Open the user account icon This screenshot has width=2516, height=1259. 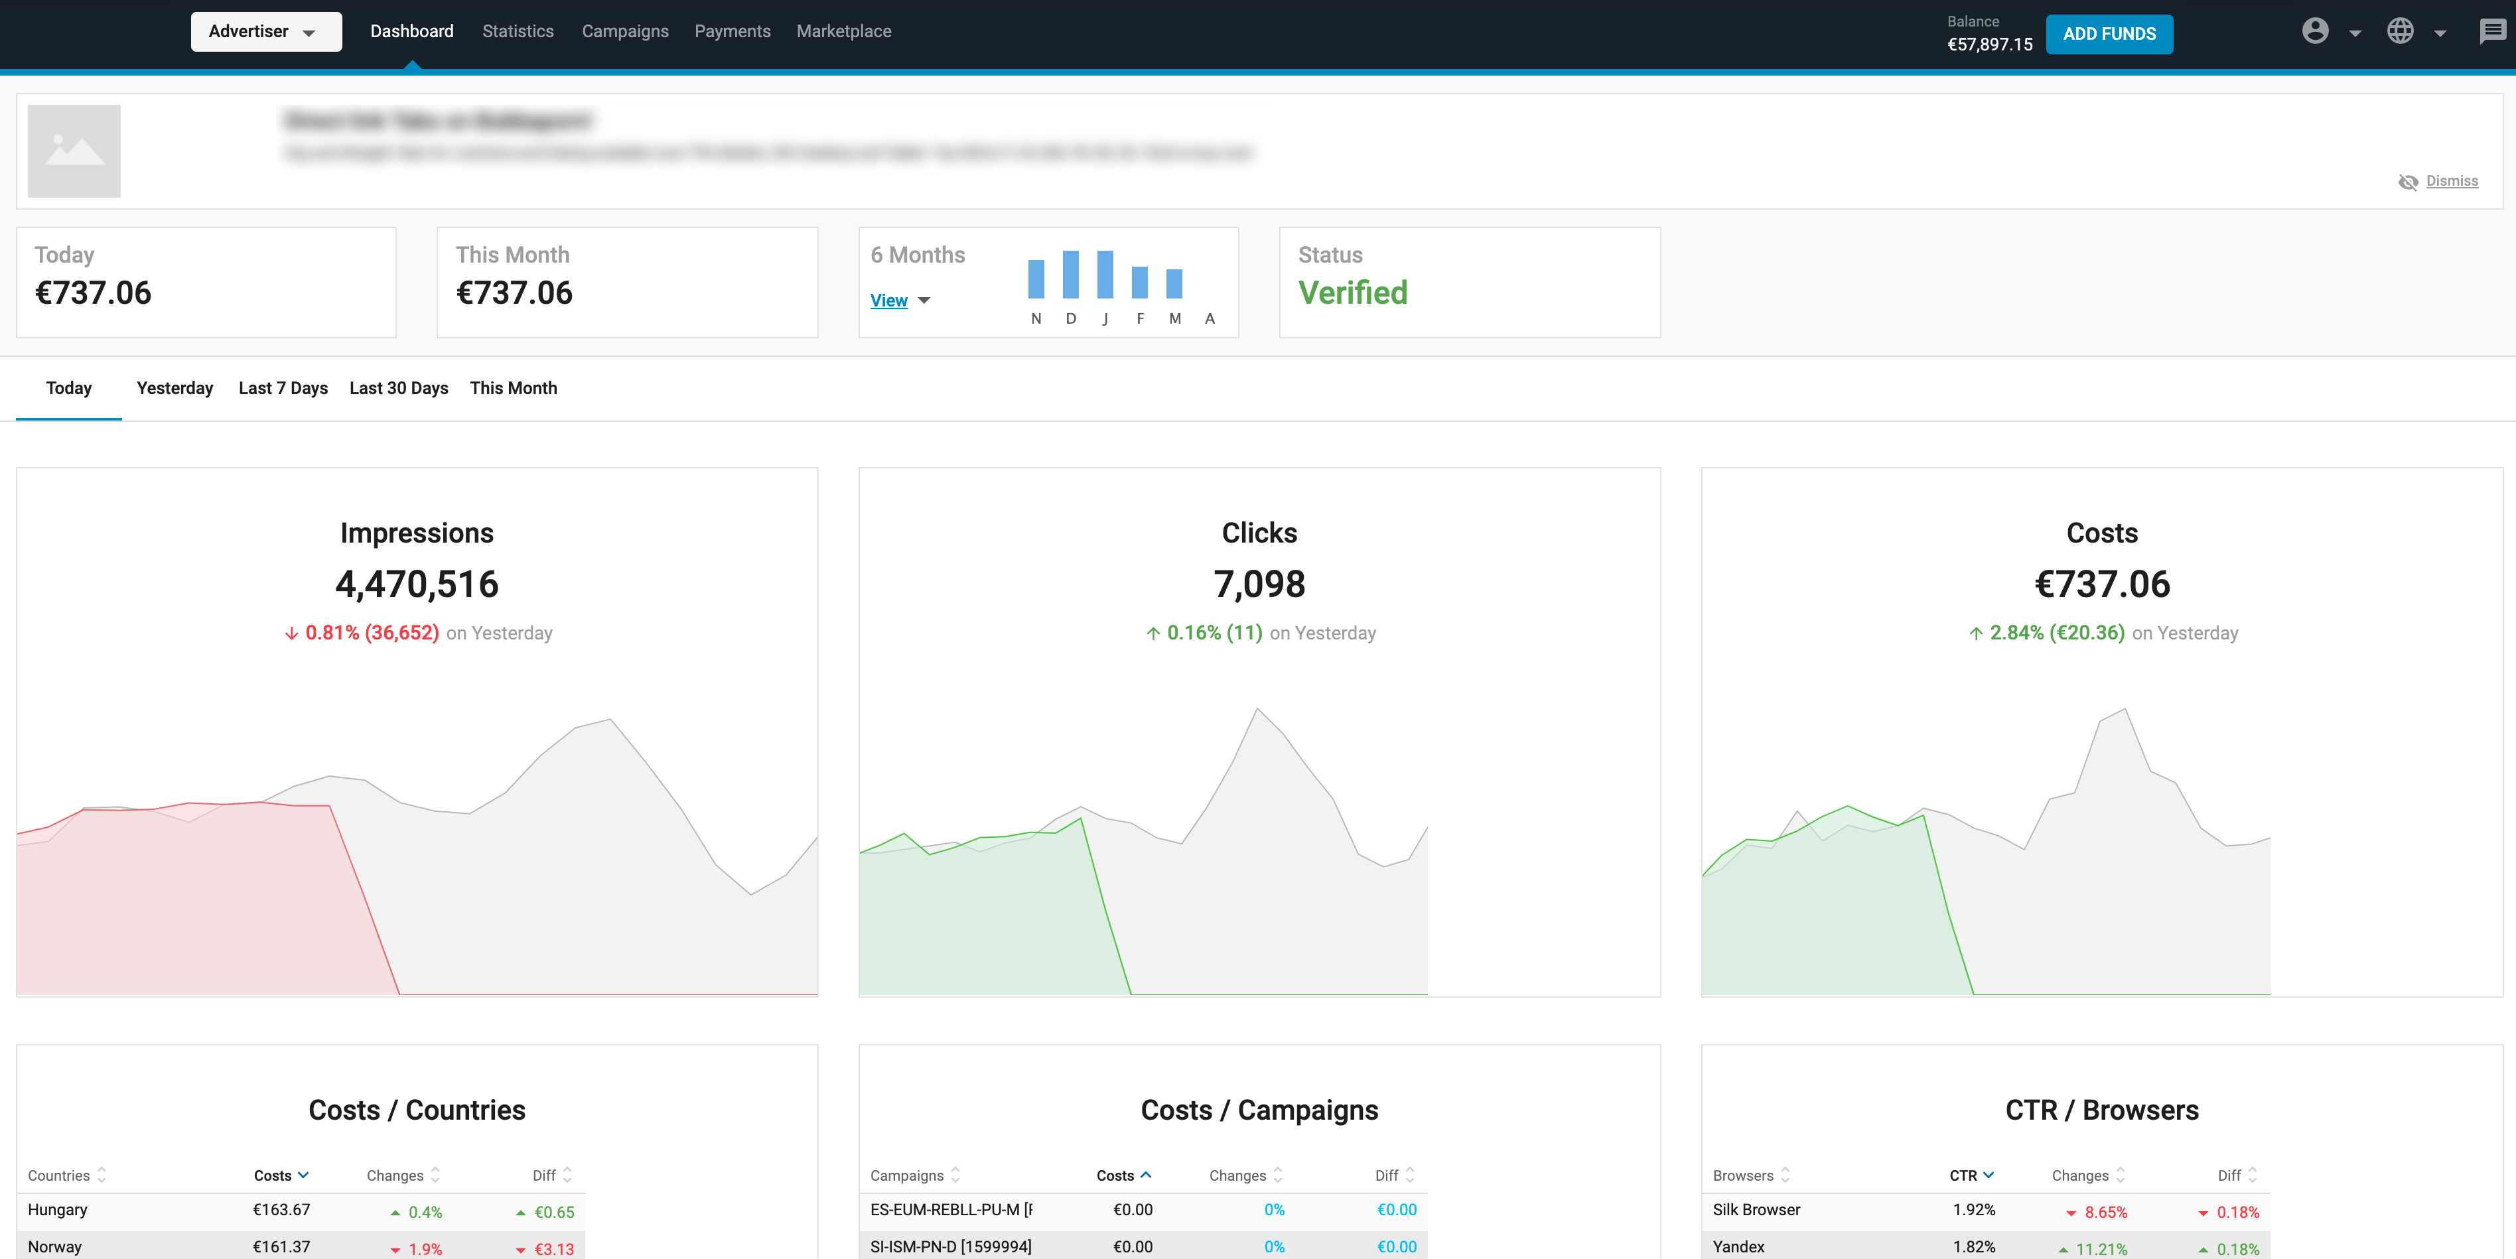pos(2315,31)
